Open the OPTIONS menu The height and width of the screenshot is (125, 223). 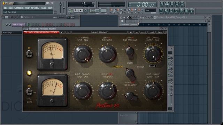click(x=35, y=8)
